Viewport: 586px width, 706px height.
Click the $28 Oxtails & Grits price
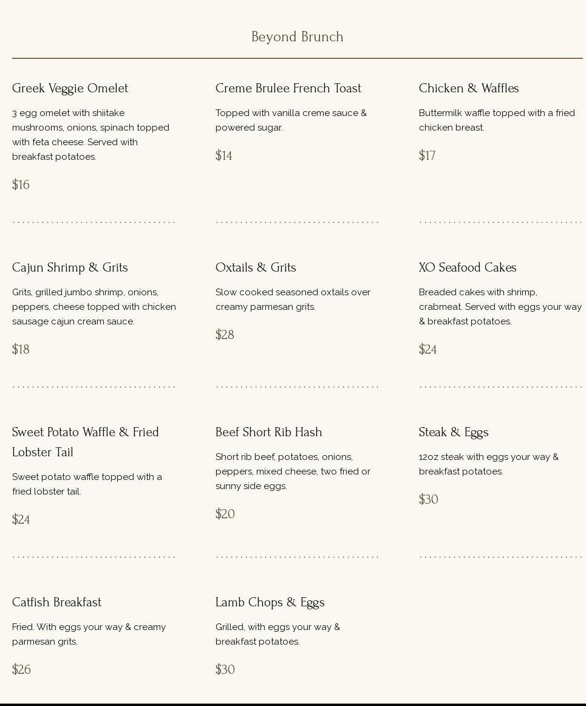(x=225, y=335)
